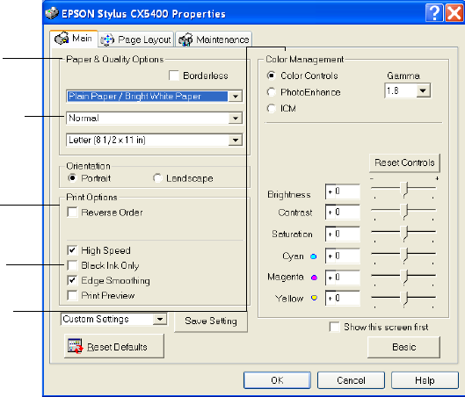Click the EPSON printer icon in the title bar

(52, 13)
